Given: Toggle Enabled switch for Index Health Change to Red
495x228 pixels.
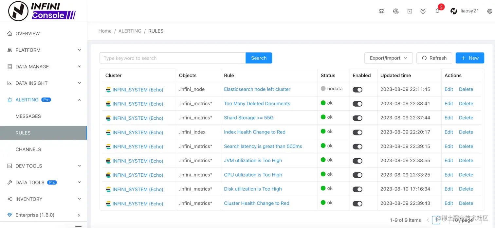Looking at the screenshot, I should click(357, 132).
